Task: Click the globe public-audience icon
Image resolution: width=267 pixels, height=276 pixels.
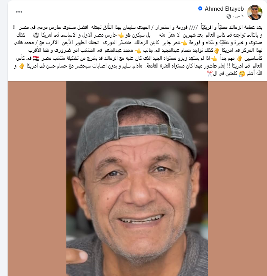Action: point(228,16)
